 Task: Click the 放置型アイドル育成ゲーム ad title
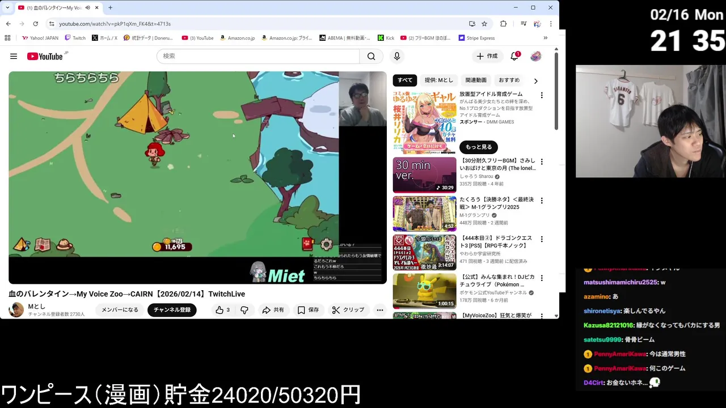[491, 94]
